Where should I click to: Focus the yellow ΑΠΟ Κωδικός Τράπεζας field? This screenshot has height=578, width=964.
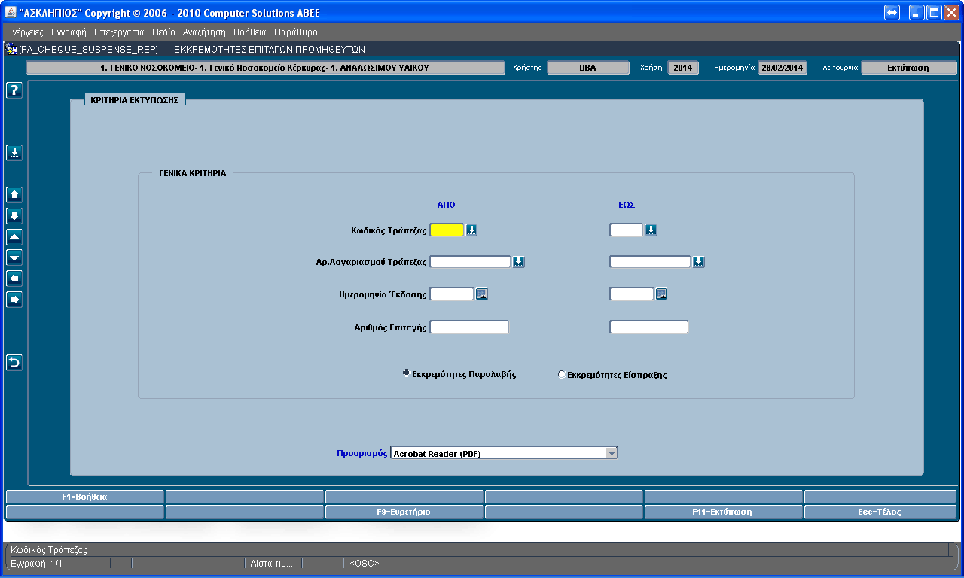pyautogui.click(x=447, y=230)
